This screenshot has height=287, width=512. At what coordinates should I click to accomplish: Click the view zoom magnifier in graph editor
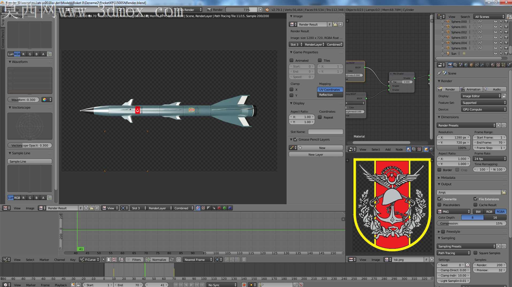coord(121,260)
